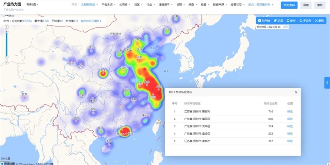Click the red Shenzhen hotspot near 香港
Image resolution: width=330 pixels, height=165 pixels.
125,131
